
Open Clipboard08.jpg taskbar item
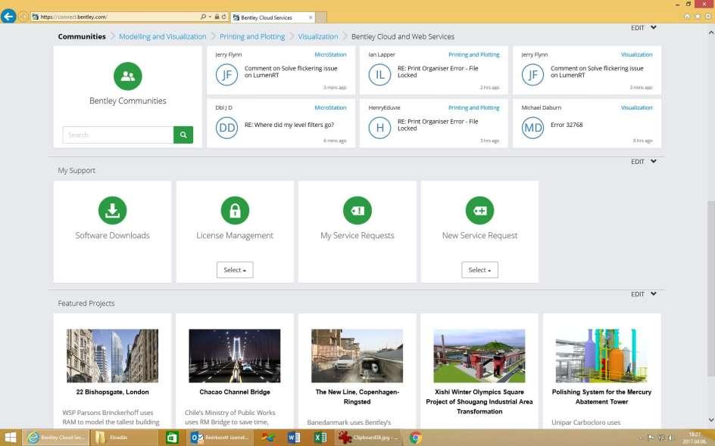tap(370, 438)
